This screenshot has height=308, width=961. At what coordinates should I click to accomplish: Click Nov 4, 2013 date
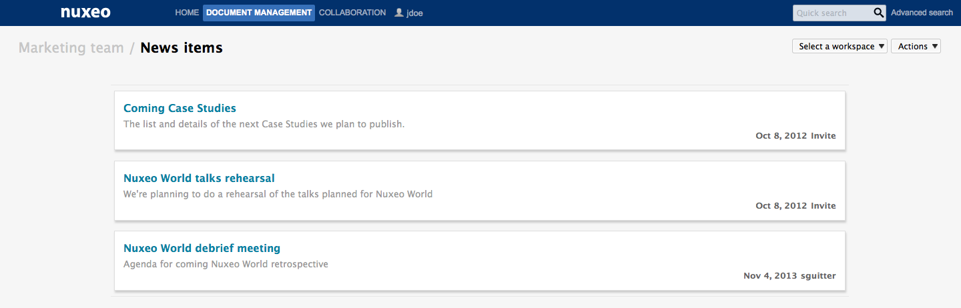pos(770,275)
